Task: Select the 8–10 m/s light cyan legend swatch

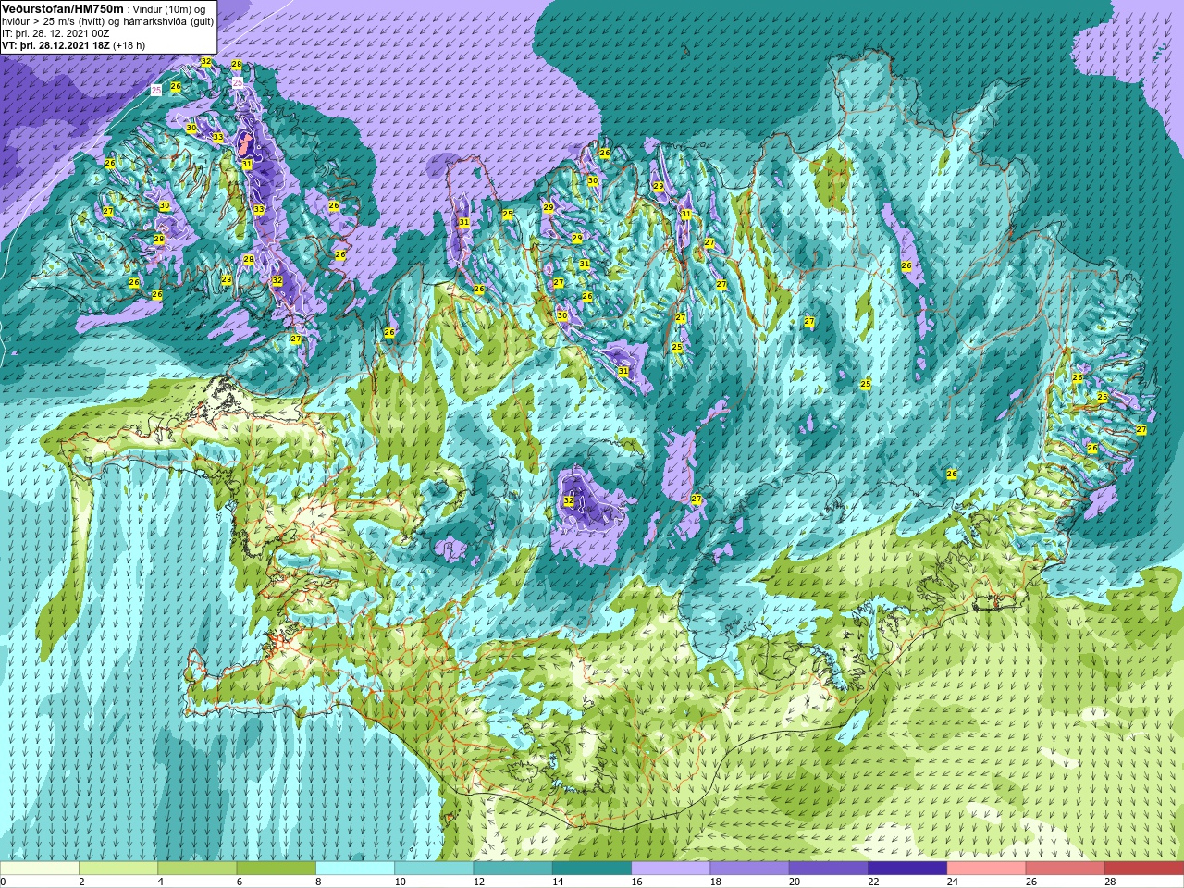Action: [x=355, y=869]
